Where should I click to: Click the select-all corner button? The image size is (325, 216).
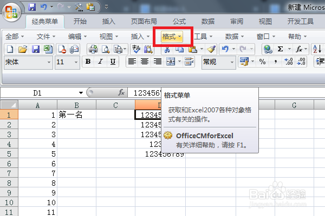coord(9,105)
